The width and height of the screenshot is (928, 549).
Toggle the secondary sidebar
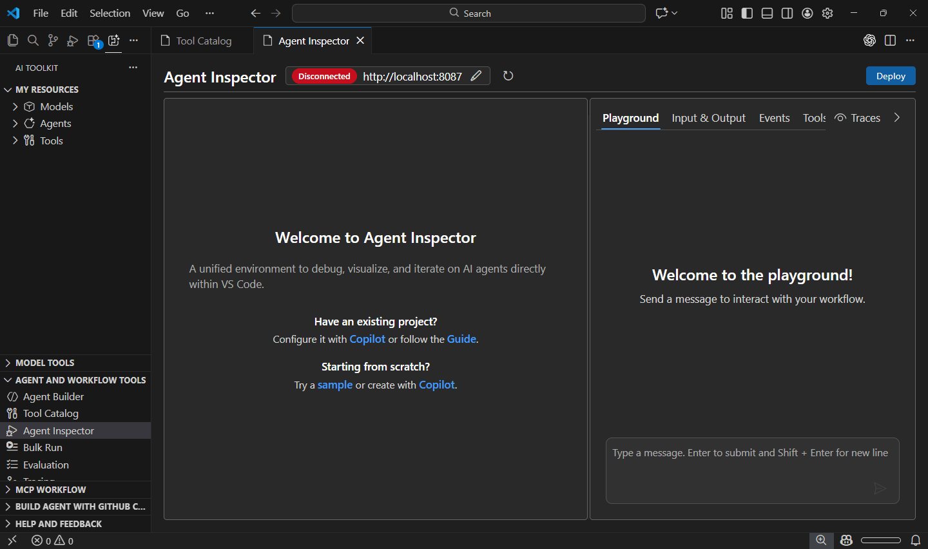point(787,13)
